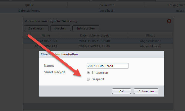Click the Abgeschlossen status of first version

150,41
